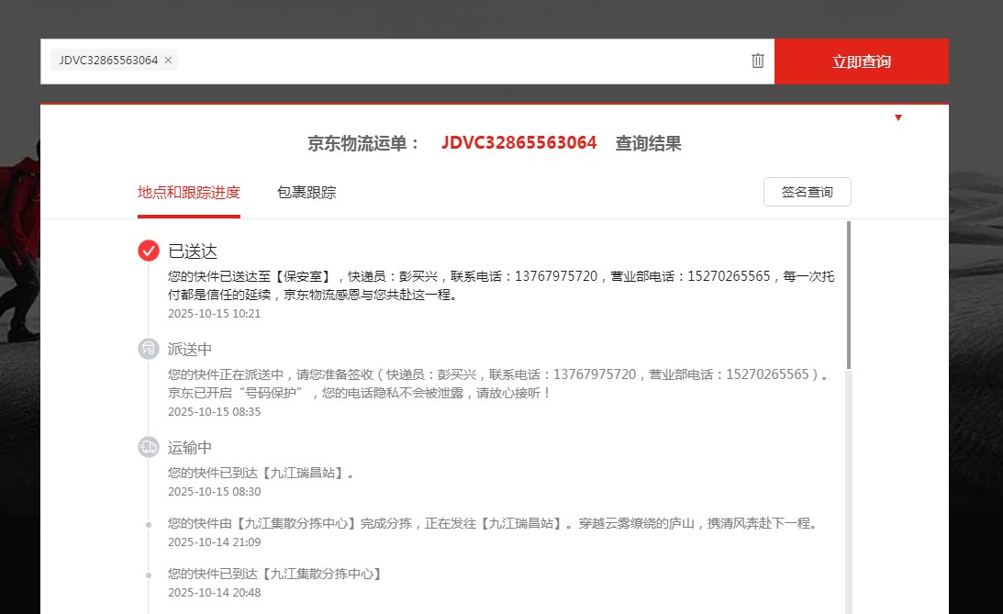
Task: Clear the search box using the trash icon
Action: tap(757, 61)
